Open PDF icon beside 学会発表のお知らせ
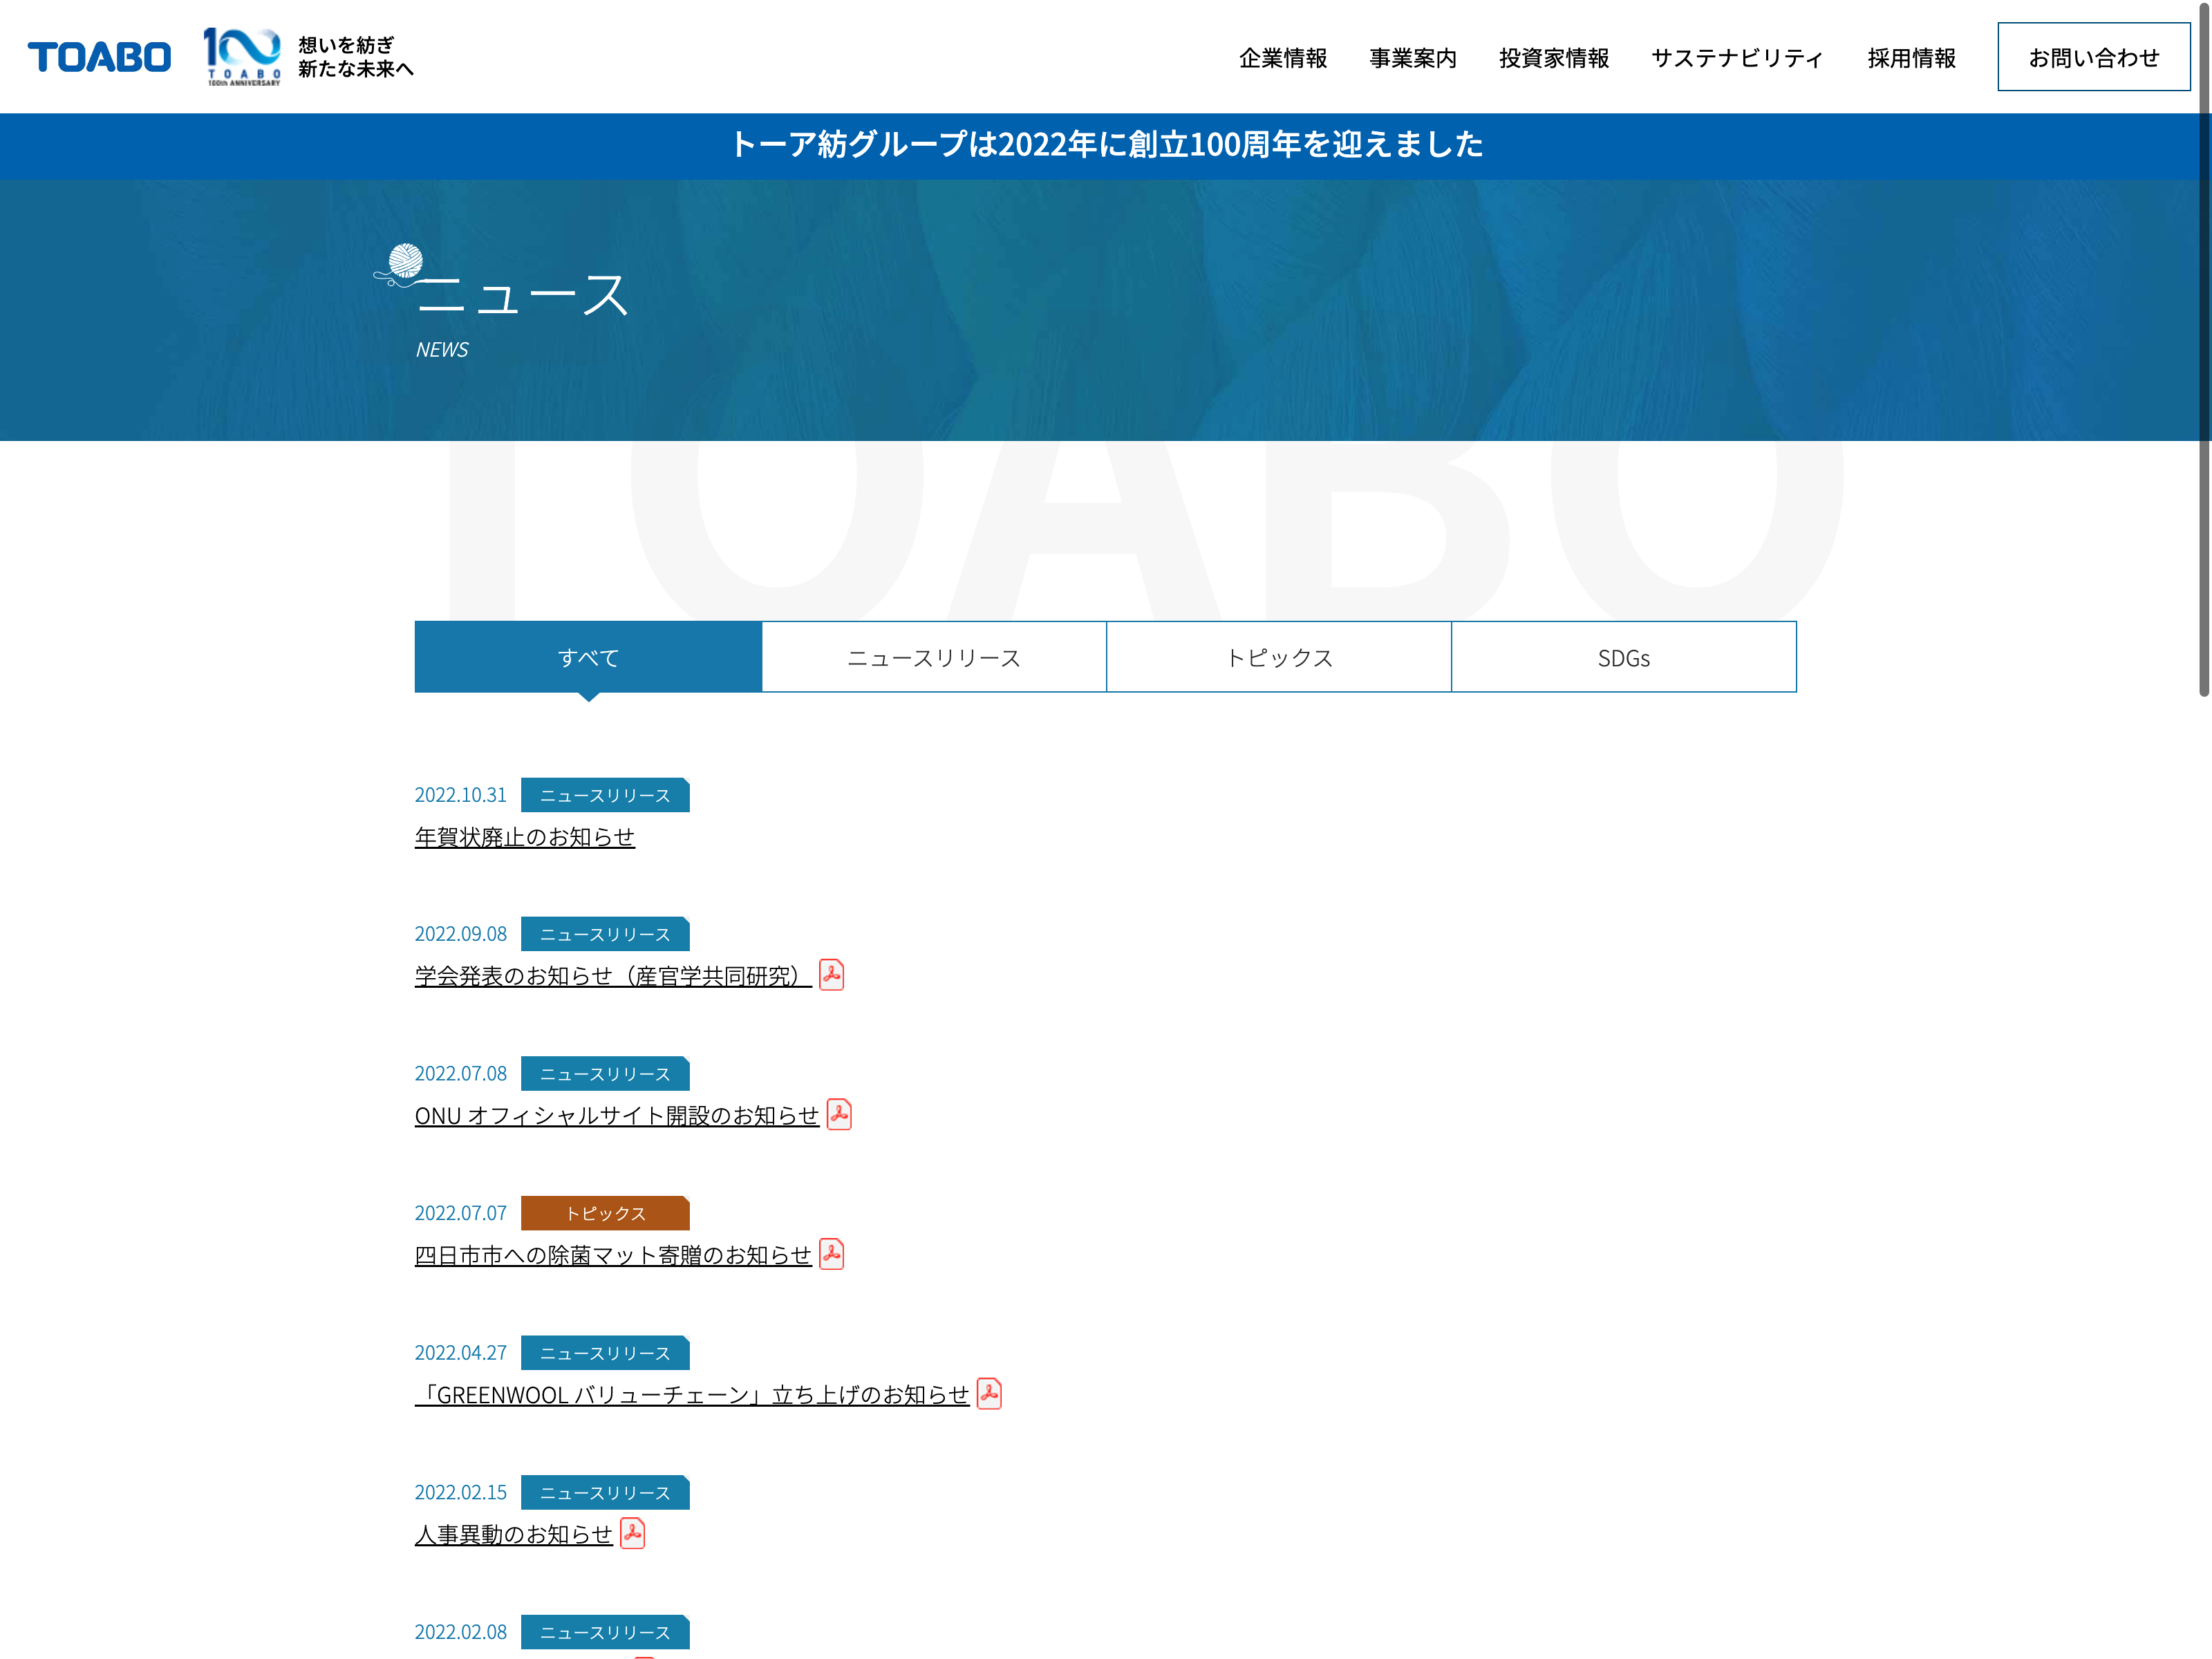Screen dimensions: 2212x1659 831,975
